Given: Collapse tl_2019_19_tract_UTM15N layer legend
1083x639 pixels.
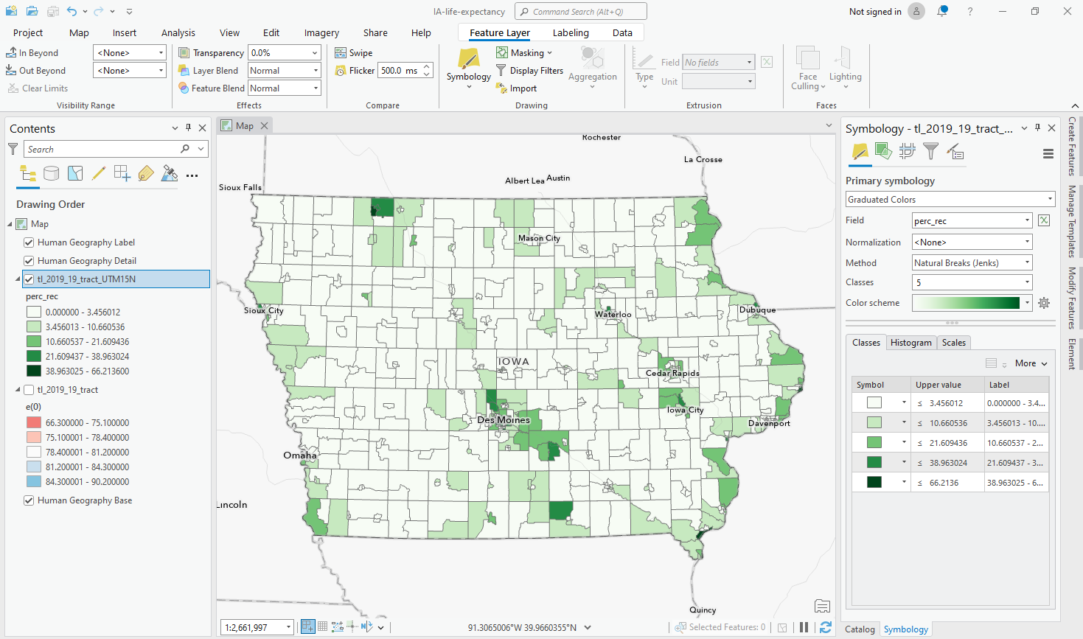Looking at the screenshot, I should pyautogui.click(x=18, y=279).
